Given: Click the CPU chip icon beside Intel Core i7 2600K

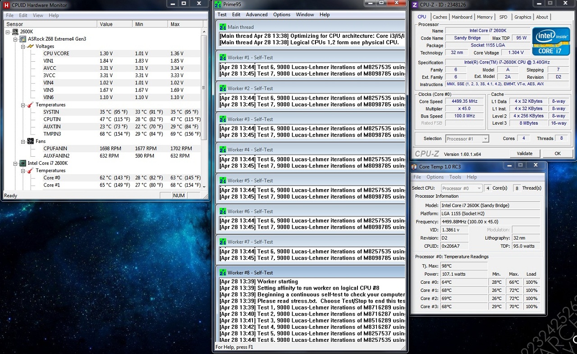Looking at the screenshot, I should pos(23,163).
